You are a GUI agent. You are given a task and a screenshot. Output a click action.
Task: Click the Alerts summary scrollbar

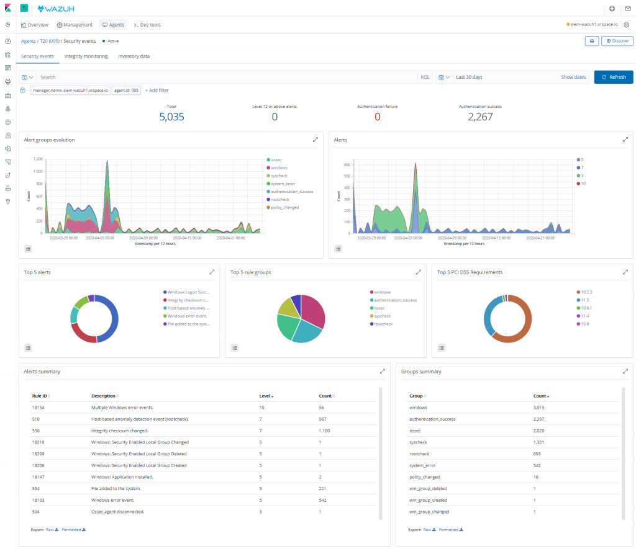coord(381,453)
